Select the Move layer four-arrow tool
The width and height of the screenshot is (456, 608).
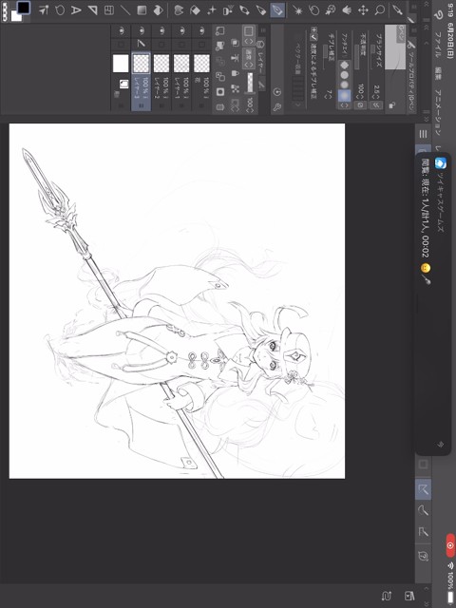363,10
